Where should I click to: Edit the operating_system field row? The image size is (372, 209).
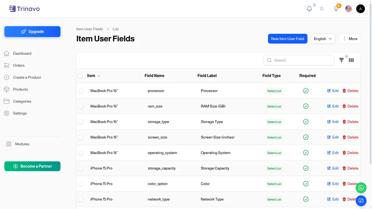click(333, 153)
